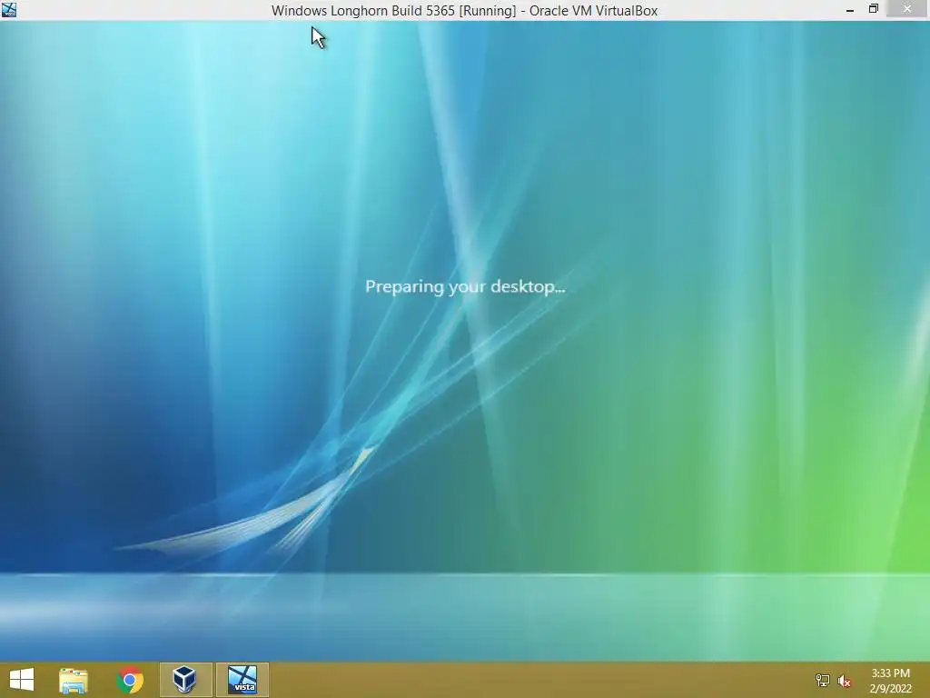The image size is (930, 698).
Task: Open the clock showing 3:33 PM
Action: (x=890, y=681)
